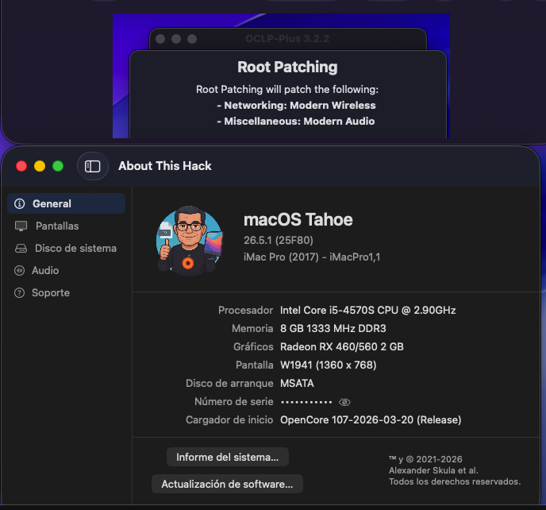Click the Disco de sistema drive icon

21,248
